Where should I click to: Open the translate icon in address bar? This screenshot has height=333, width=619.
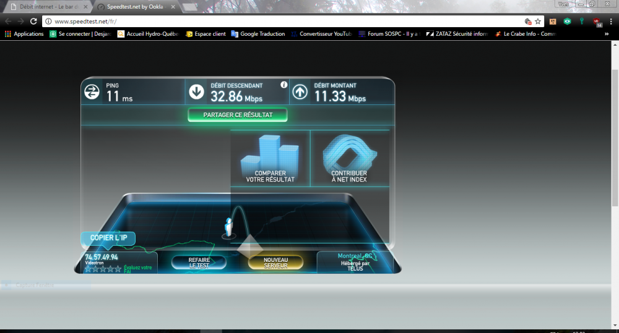528,21
